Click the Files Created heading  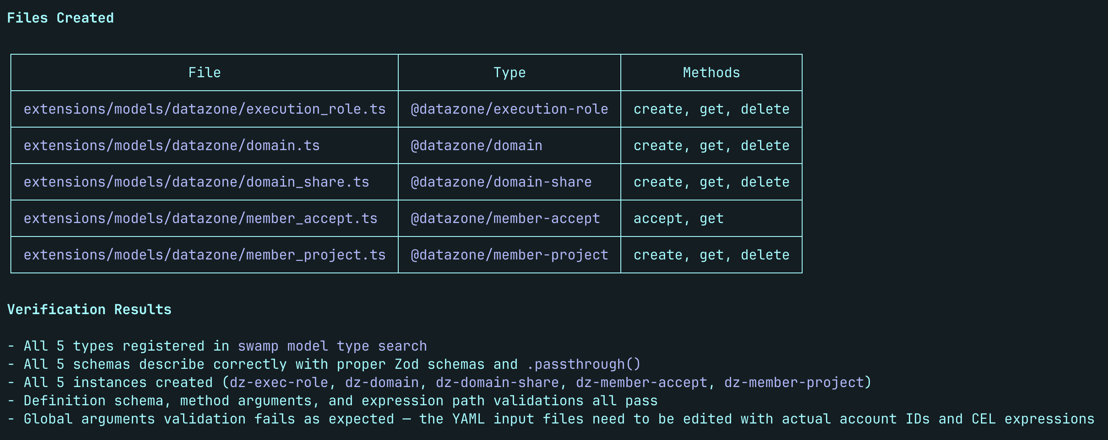point(60,18)
